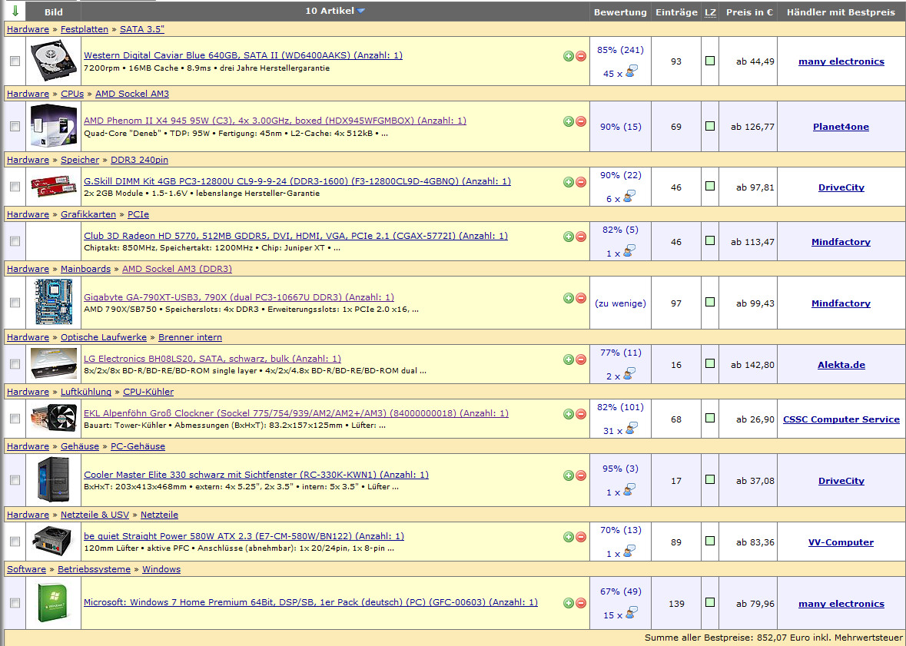The height and width of the screenshot is (646, 906).
Task: Click the Händler mit Bestpreis column header
Action: coord(841,12)
